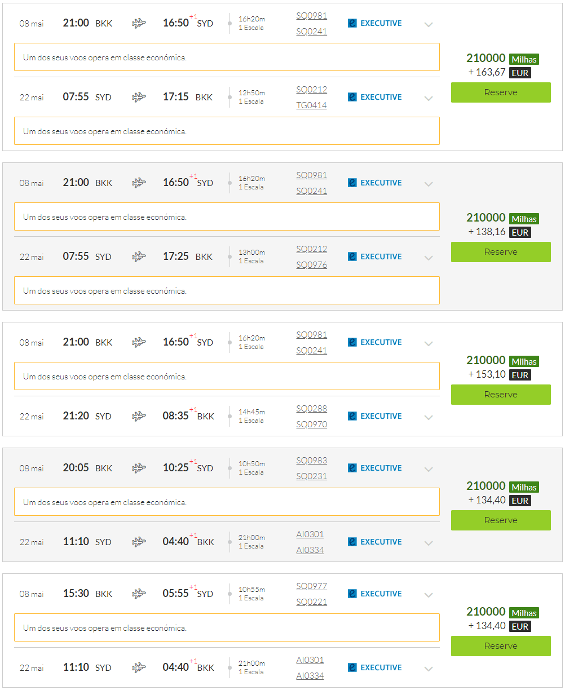Viewport: 565px width, 690px height.
Task: Expand details for SQ0977/SQ0221 outbound flight
Action: pyautogui.click(x=429, y=595)
